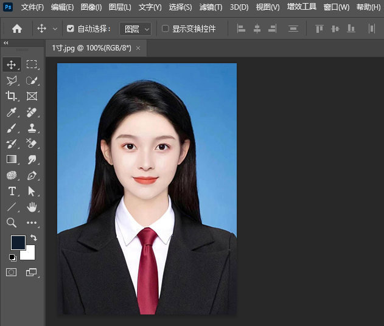Image resolution: width=384 pixels, height=326 pixels.
Task: Align horizontal centers
Action: click(x=257, y=29)
